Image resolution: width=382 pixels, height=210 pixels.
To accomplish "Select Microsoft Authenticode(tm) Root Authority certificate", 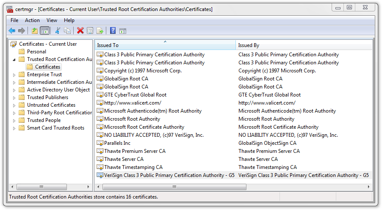I will click(153, 111).
